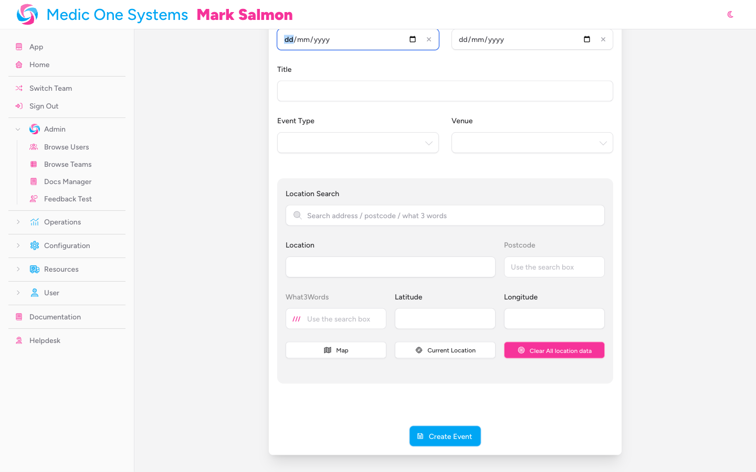Open the Feedback Test page
This screenshot has height=472, width=756.
tap(68, 199)
